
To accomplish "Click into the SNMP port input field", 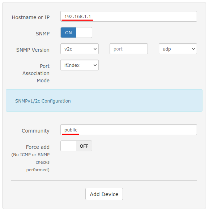I will pyautogui.click(x=129, y=49).
